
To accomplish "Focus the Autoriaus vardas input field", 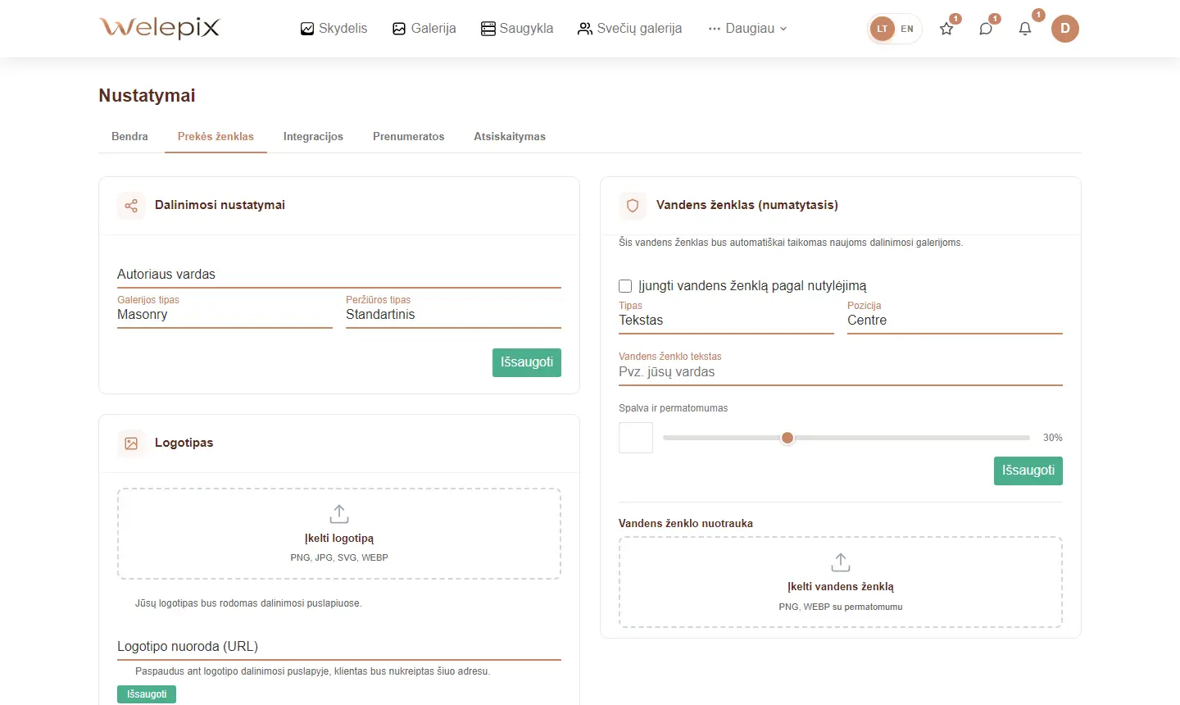I will pyautogui.click(x=339, y=275).
